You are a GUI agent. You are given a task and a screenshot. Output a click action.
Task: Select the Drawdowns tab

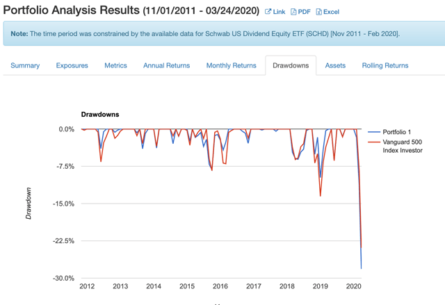click(291, 65)
